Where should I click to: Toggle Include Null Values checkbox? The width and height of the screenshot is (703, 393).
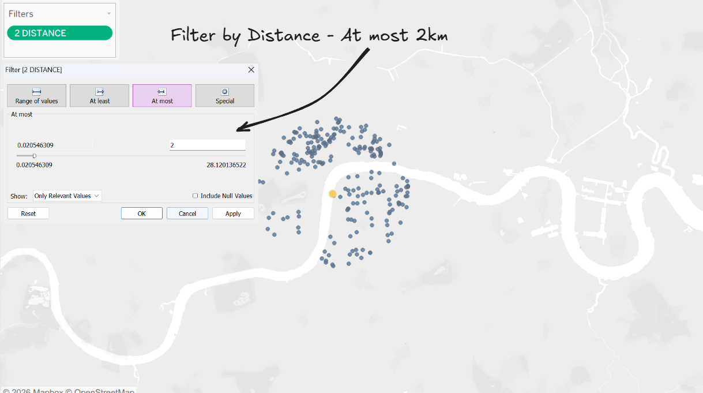[196, 196]
